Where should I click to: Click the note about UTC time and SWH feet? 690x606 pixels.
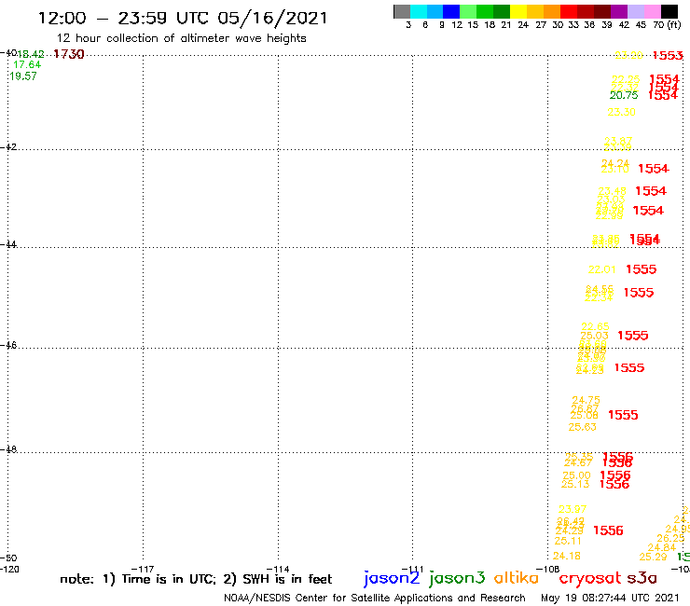[196, 579]
